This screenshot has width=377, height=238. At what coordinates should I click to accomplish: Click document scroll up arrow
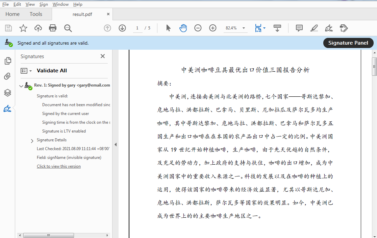pyautogui.click(x=374, y=53)
